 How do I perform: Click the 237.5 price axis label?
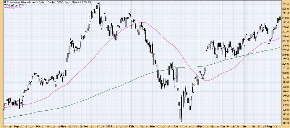point(286,4)
